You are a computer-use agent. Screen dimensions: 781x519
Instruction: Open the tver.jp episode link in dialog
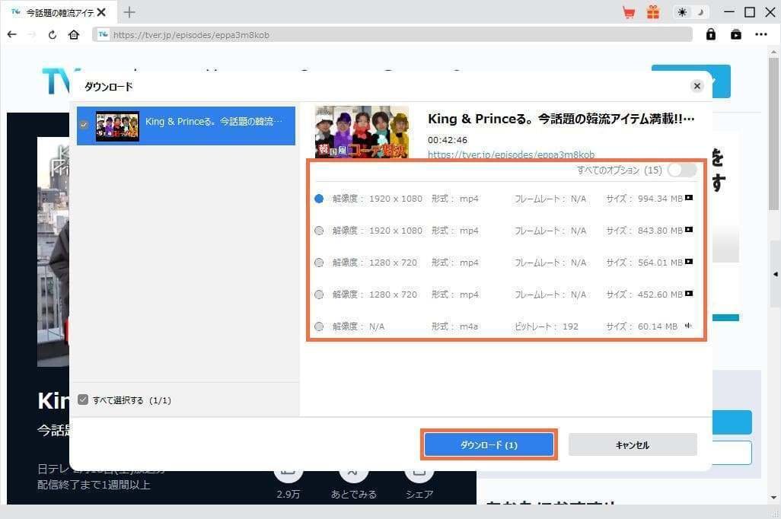pos(511,154)
